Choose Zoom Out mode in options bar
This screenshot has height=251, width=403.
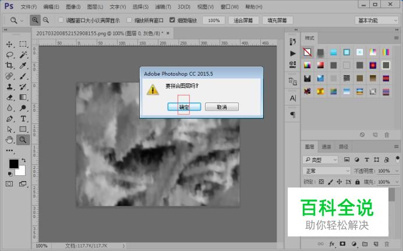click(x=46, y=20)
